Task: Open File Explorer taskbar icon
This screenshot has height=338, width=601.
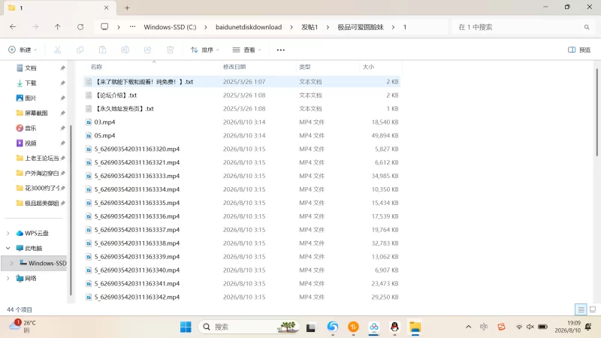Action: [x=415, y=327]
